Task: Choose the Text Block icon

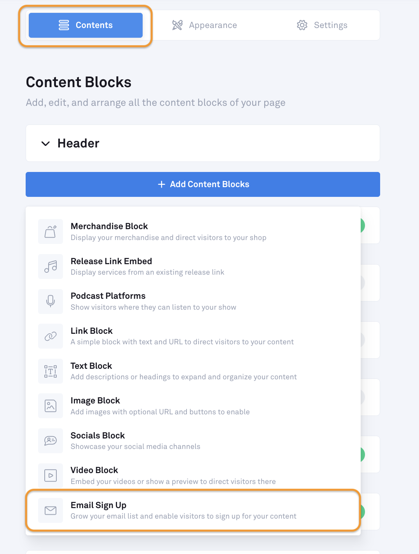Action: 51,371
